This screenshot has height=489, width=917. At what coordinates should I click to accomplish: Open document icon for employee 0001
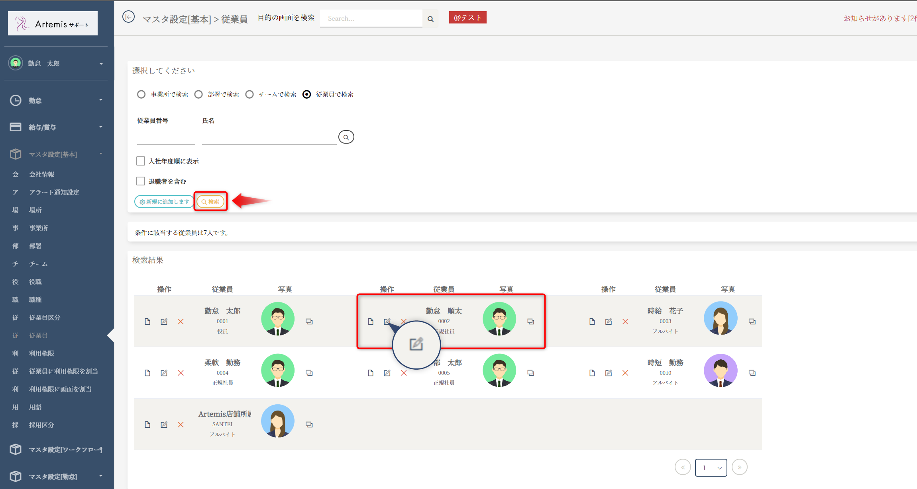coord(147,321)
